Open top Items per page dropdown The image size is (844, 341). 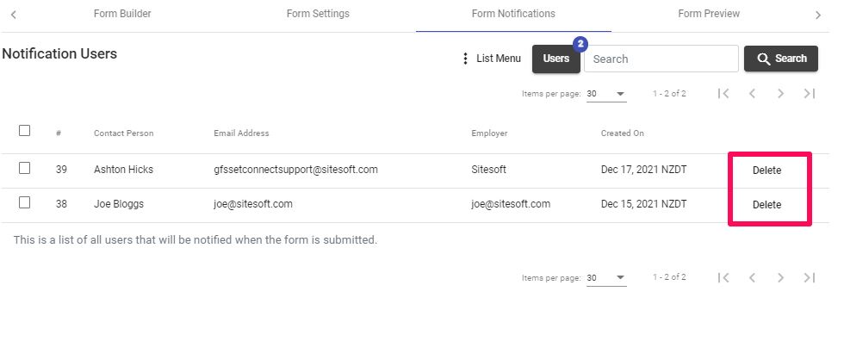(x=606, y=94)
